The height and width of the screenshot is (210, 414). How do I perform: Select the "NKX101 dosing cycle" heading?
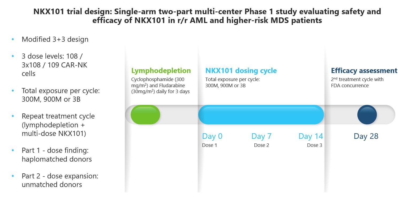241,71
